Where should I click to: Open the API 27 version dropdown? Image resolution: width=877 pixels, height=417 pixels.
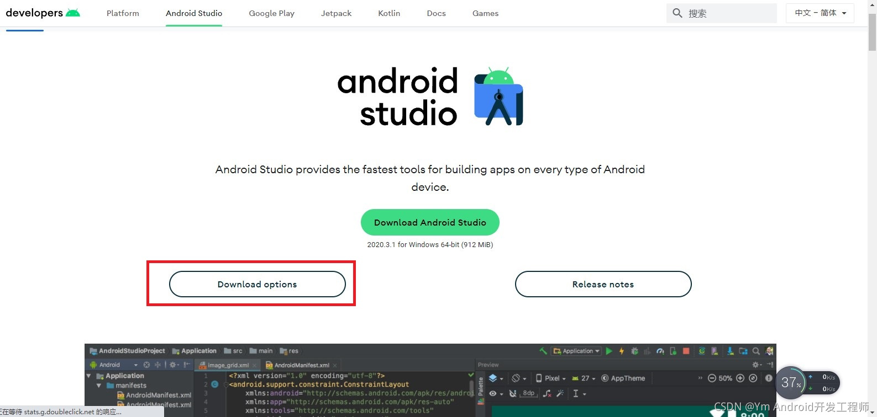pyautogui.click(x=584, y=378)
